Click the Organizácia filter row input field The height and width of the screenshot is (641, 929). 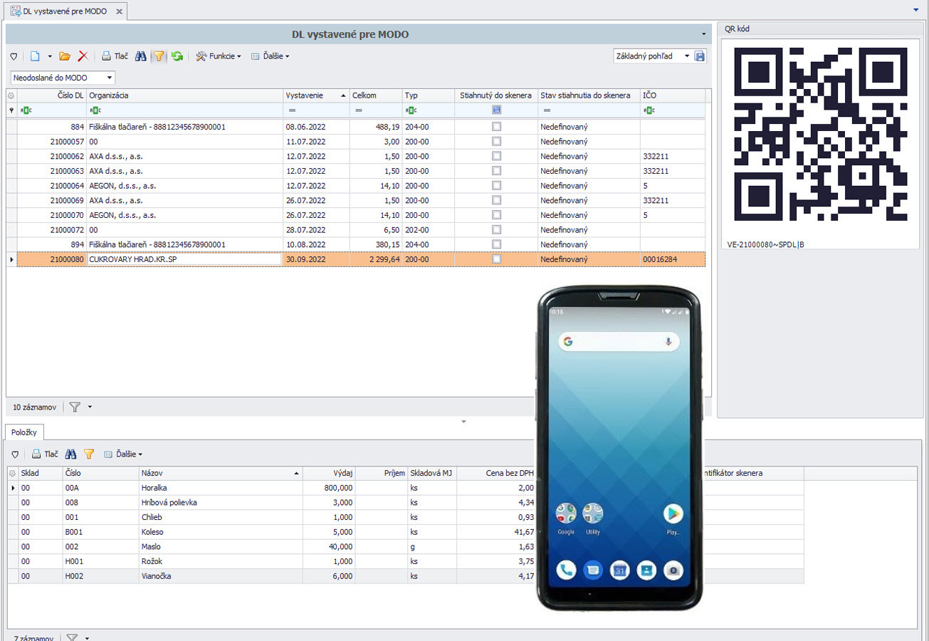click(x=185, y=110)
